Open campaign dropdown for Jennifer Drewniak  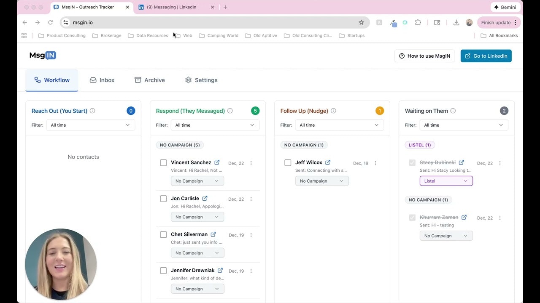click(197, 289)
